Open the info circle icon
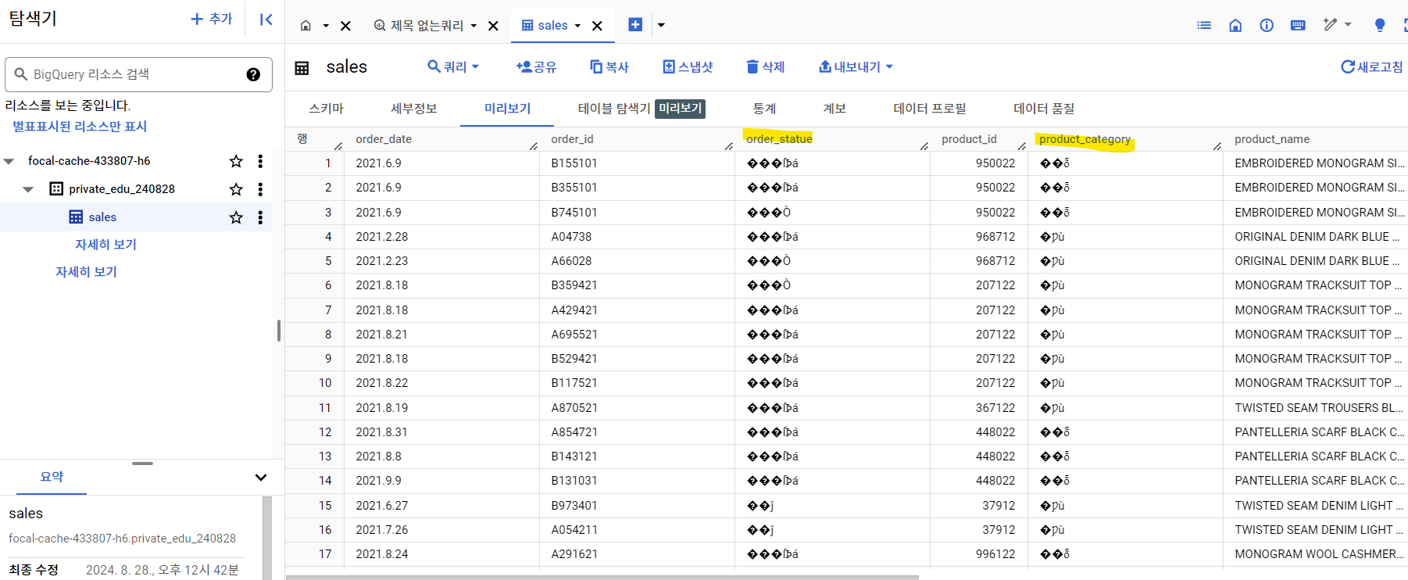The image size is (1408, 580). tap(1267, 26)
